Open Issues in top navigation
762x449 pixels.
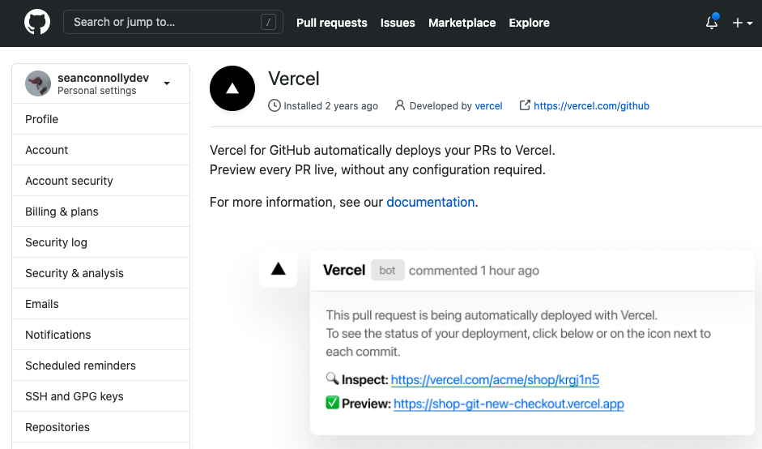398,23
